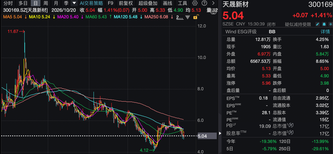Open 详情 details link for ESG rating
The height and width of the screenshot is (154, 333).
tap(325, 32)
